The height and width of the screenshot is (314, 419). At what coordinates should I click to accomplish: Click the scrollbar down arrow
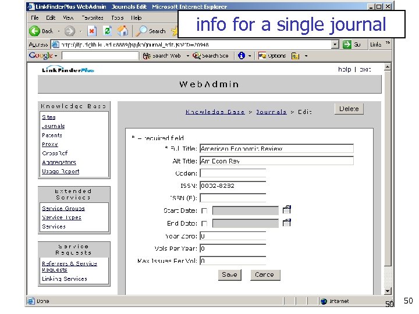(388, 291)
